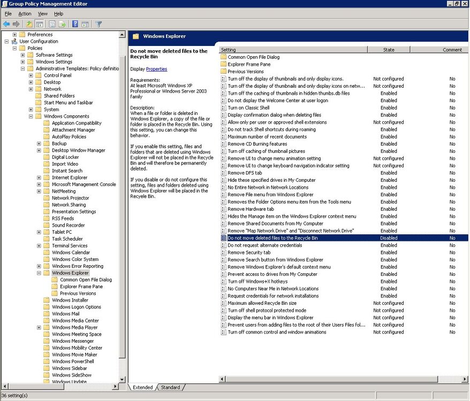Image resolution: width=470 pixels, height=401 pixels.
Task: Click the folder icon beside Start Menu and Taskbar
Action: click(x=38, y=103)
